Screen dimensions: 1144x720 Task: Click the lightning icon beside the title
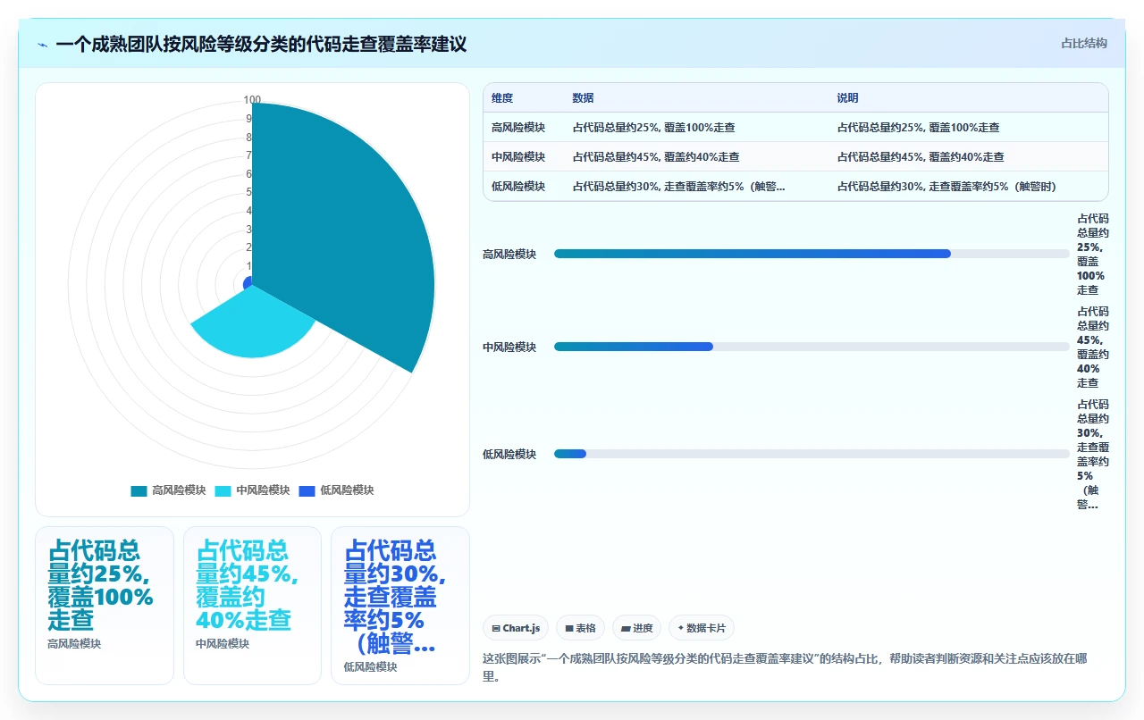click(x=43, y=45)
